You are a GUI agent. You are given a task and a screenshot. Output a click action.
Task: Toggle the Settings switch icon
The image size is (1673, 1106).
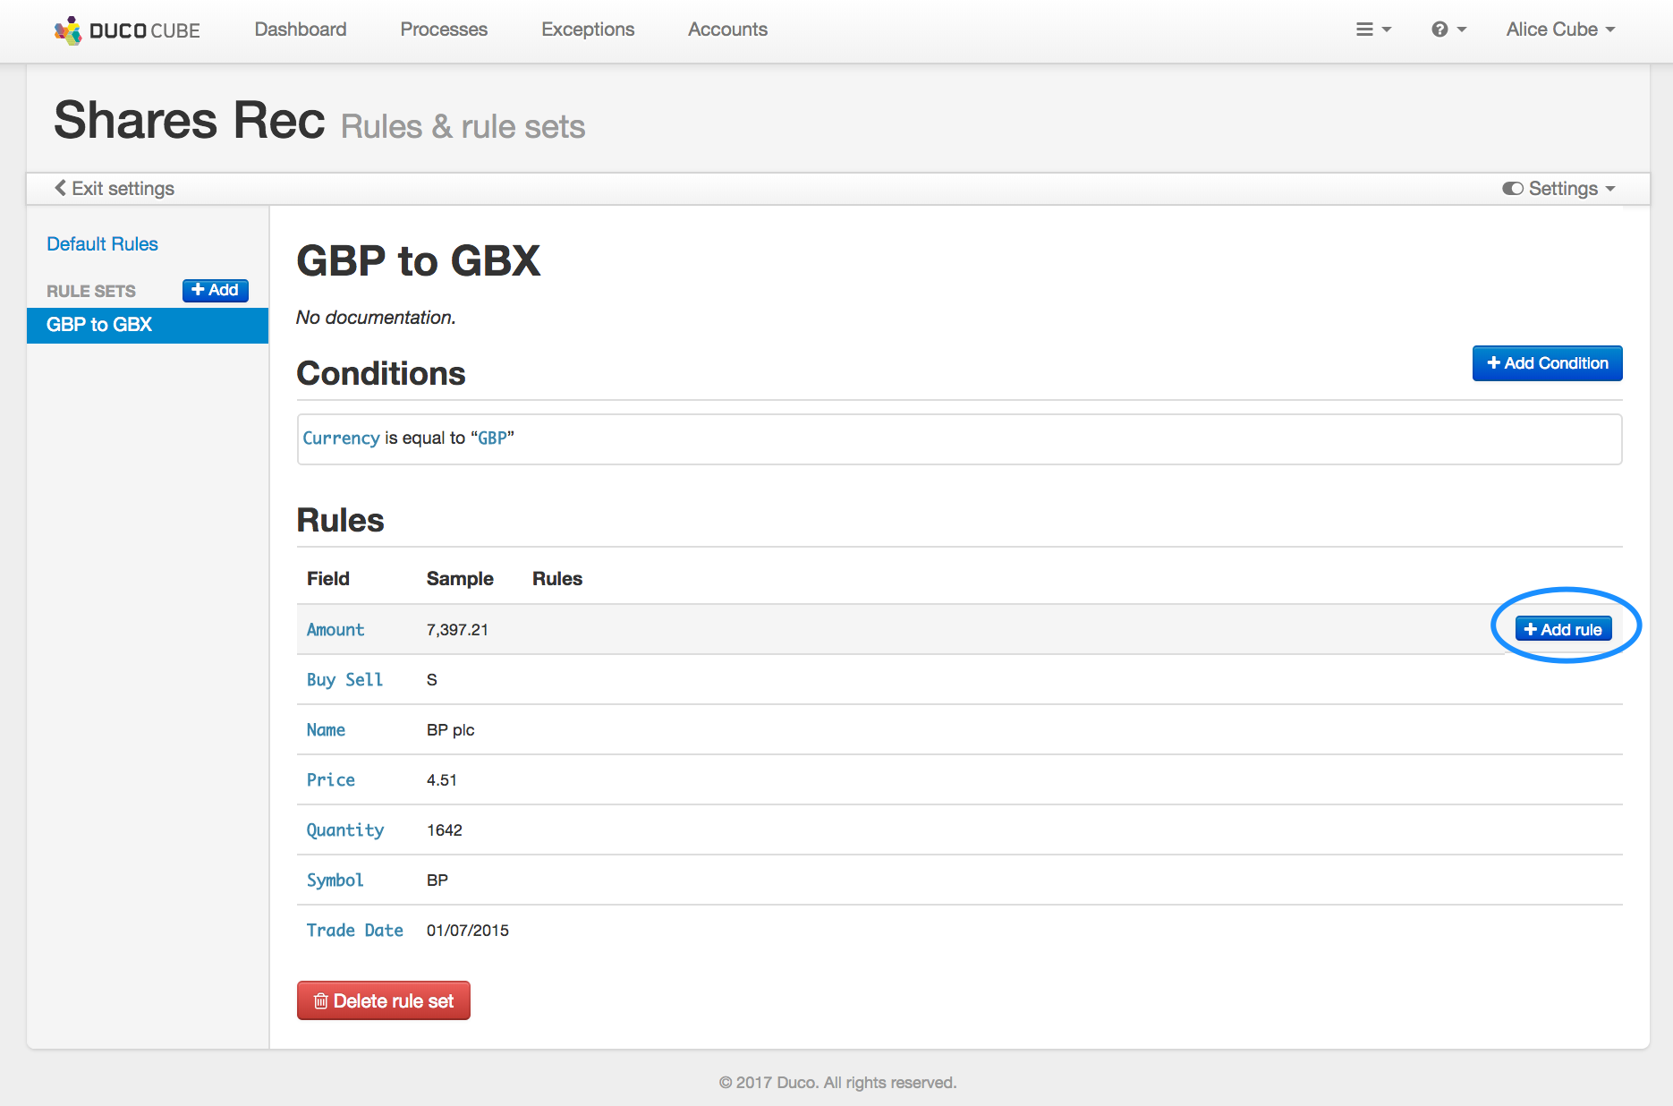click(x=1512, y=189)
